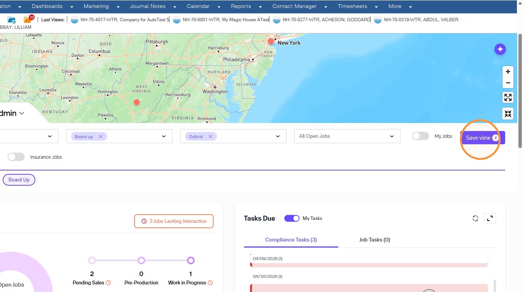Click the purple plus button on map

[x=500, y=49]
